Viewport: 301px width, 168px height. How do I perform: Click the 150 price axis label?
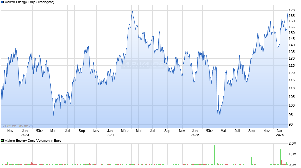(x=292, y=33)
